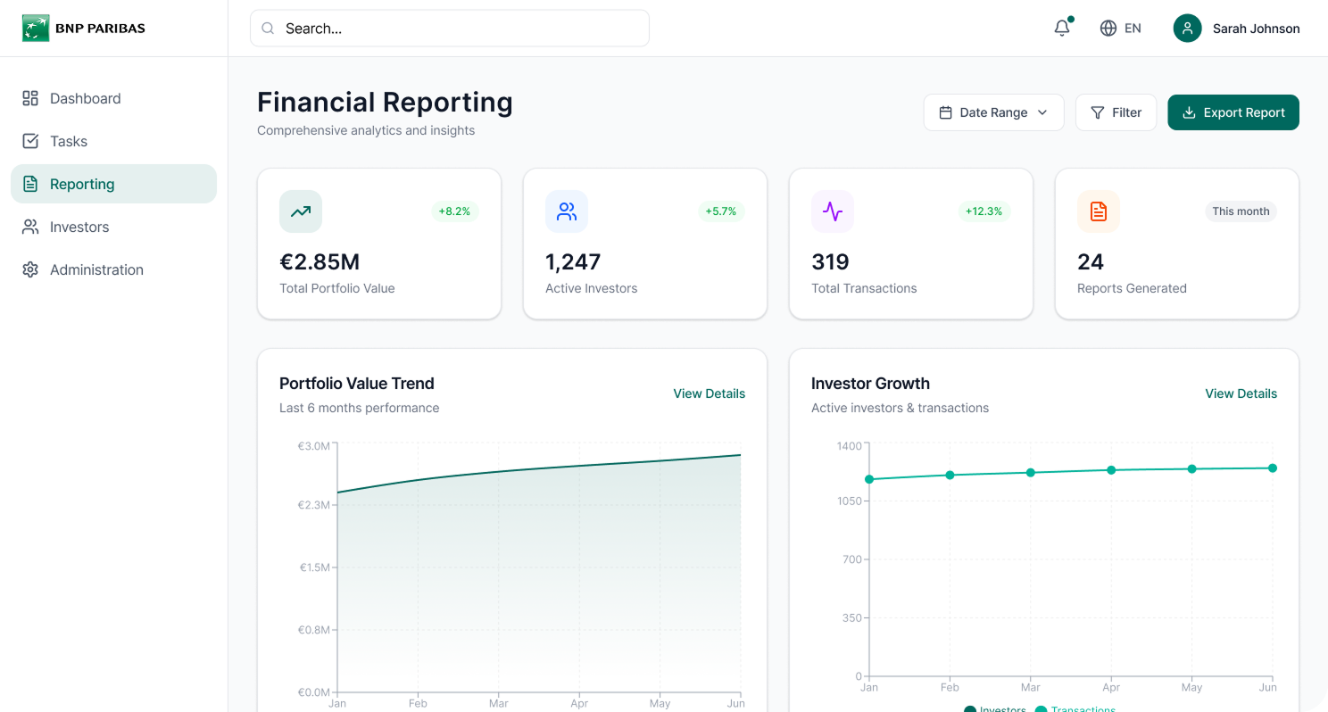The image size is (1328, 712).
Task: Select the Dashboard grid icon
Action: 29,98
